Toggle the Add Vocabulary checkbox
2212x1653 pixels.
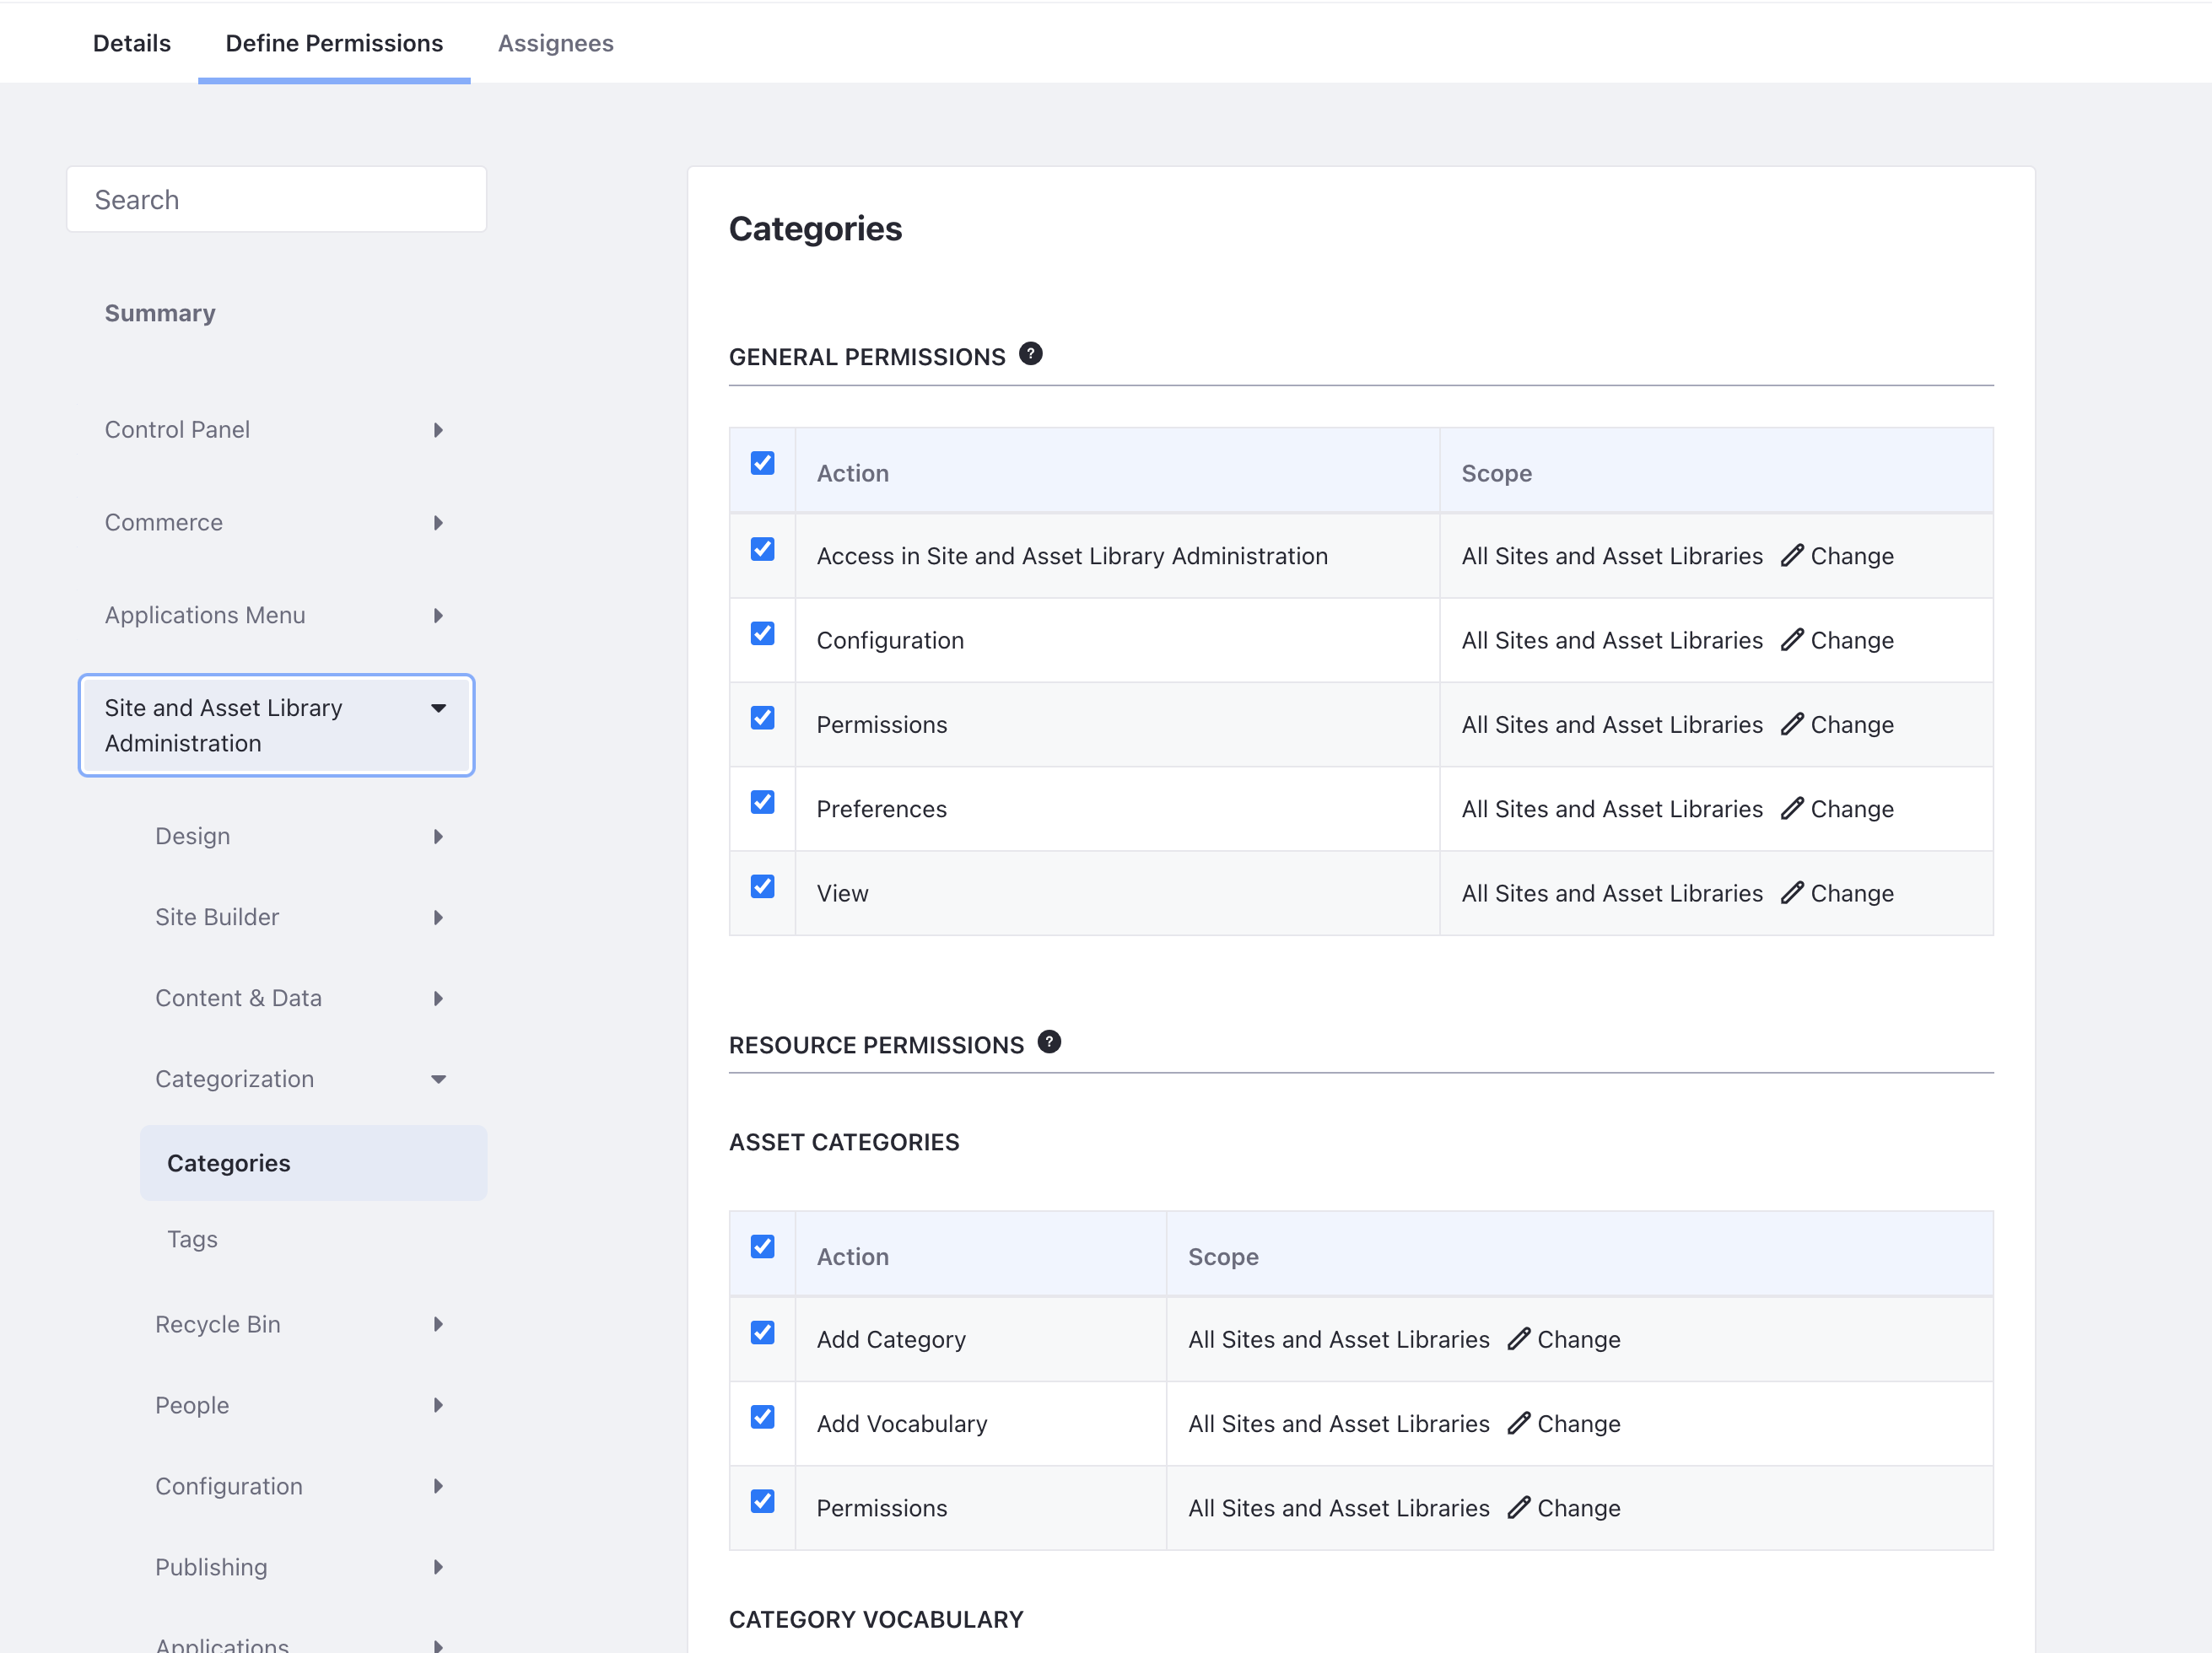coord(762,1417)
